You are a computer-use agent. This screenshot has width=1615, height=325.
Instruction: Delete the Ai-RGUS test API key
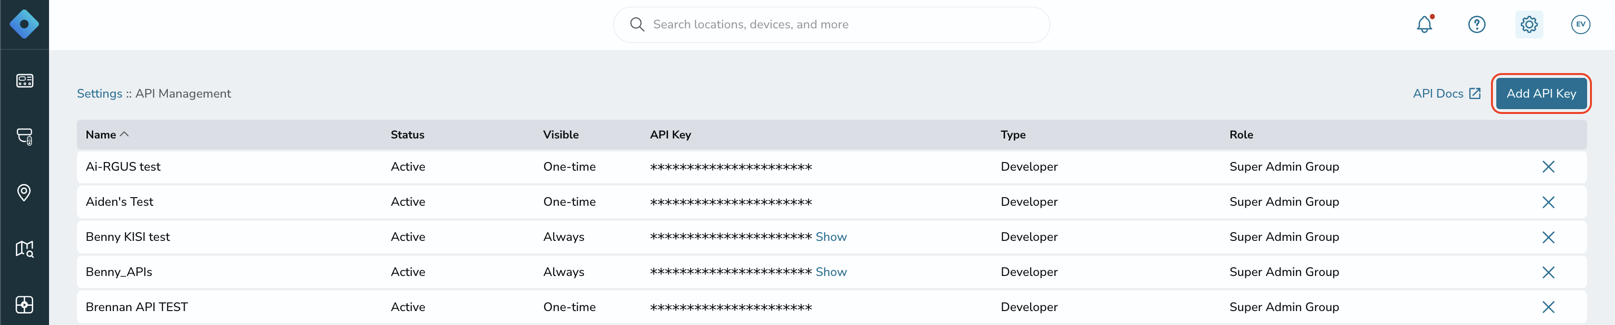tap(1548, 167)
